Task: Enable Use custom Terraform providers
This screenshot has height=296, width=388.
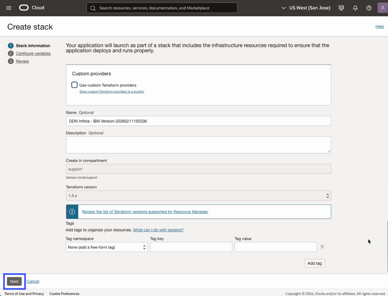Action: 74,85
